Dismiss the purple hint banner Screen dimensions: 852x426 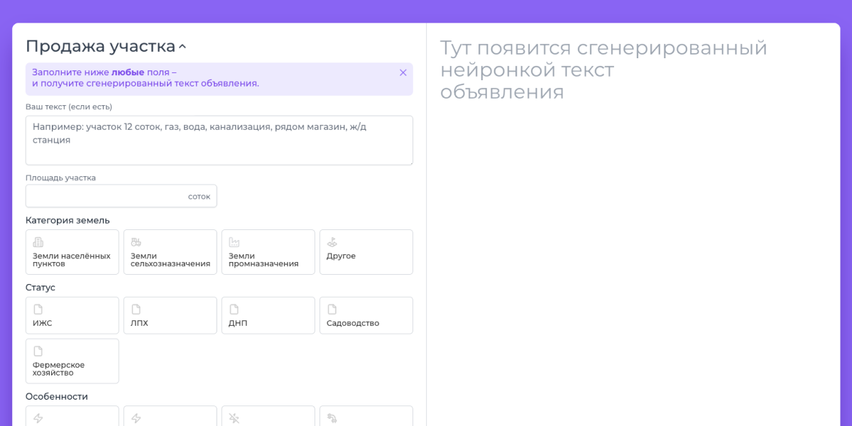click(403, 72)
